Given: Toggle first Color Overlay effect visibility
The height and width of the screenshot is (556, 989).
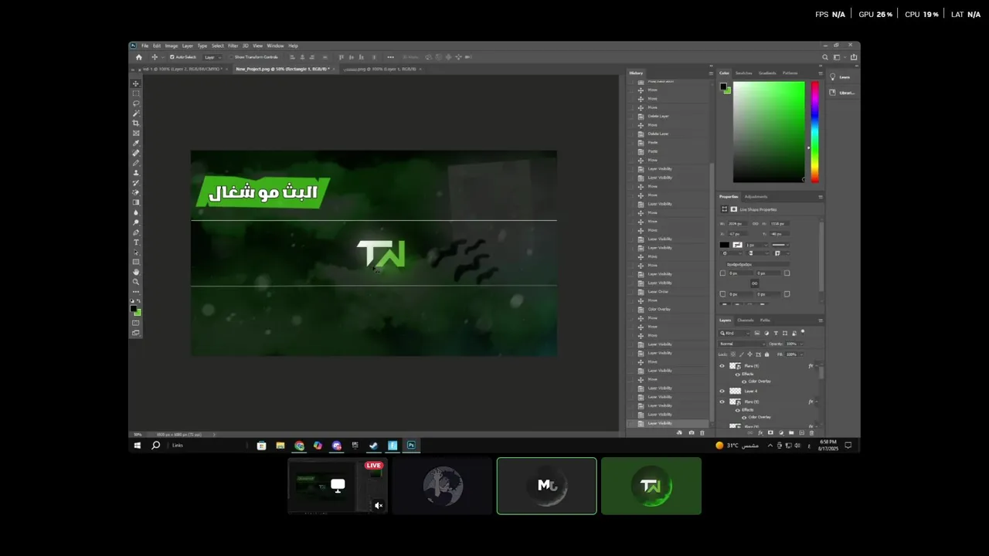Looking at the screenshot, I should pos(744,381).
